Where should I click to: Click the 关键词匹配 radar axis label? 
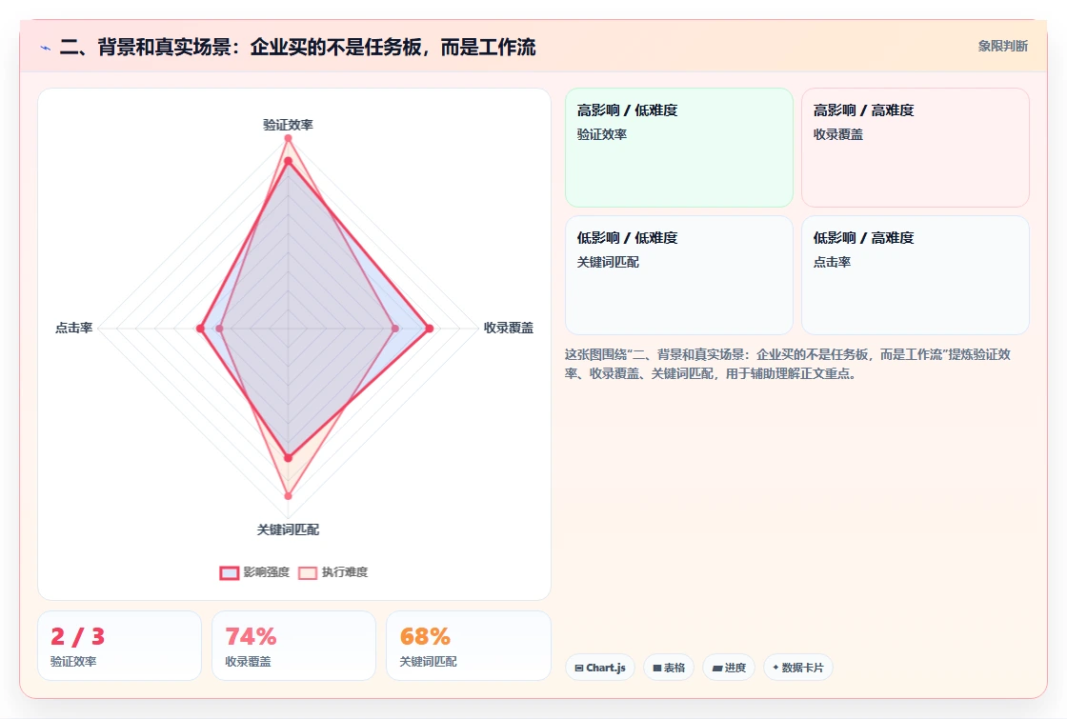click(x=288, y=529)
